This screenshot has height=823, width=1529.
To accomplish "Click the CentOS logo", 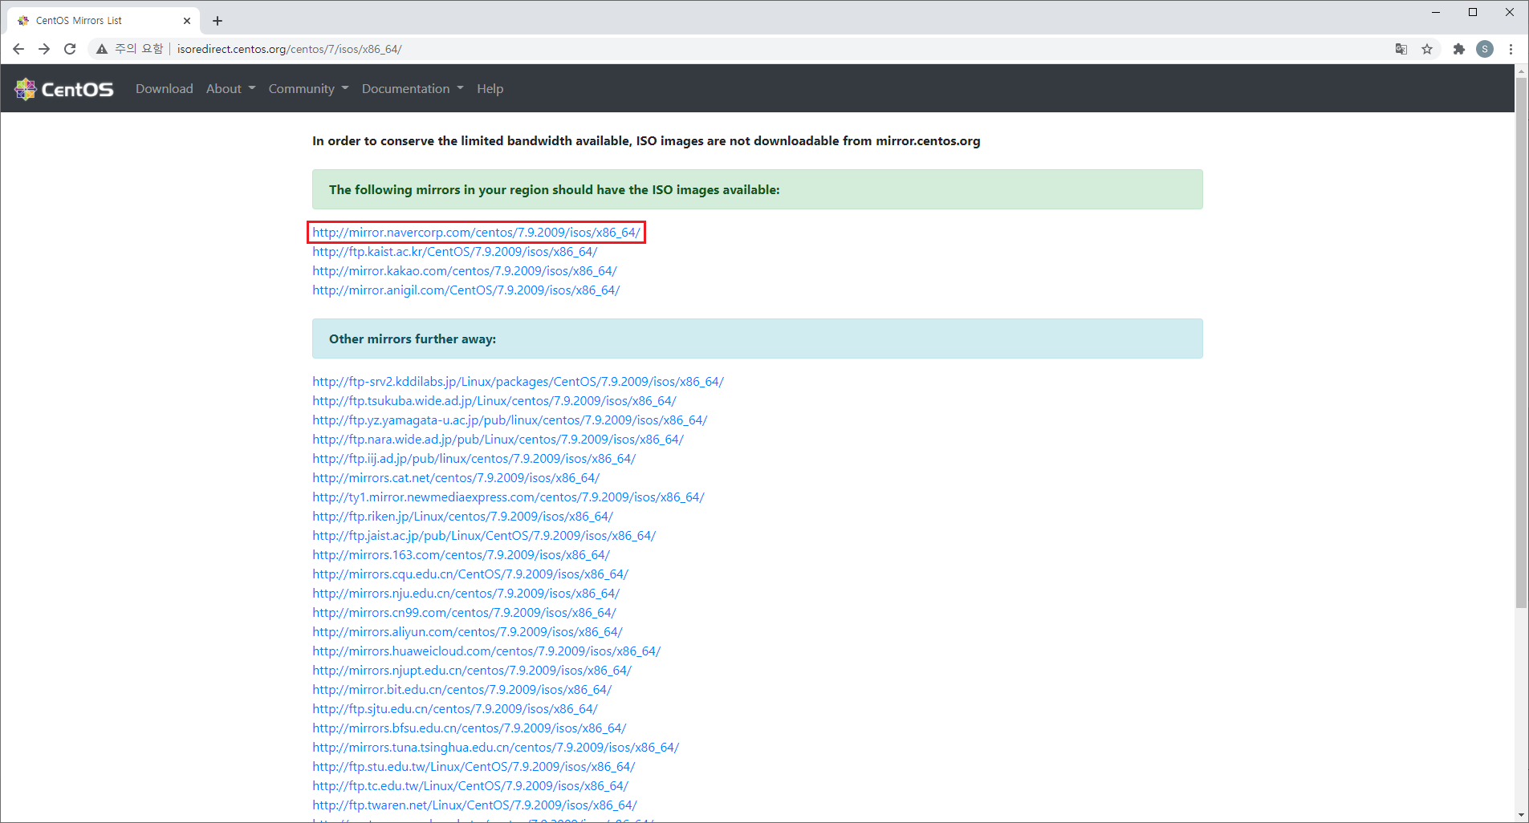I will (64, 89).
